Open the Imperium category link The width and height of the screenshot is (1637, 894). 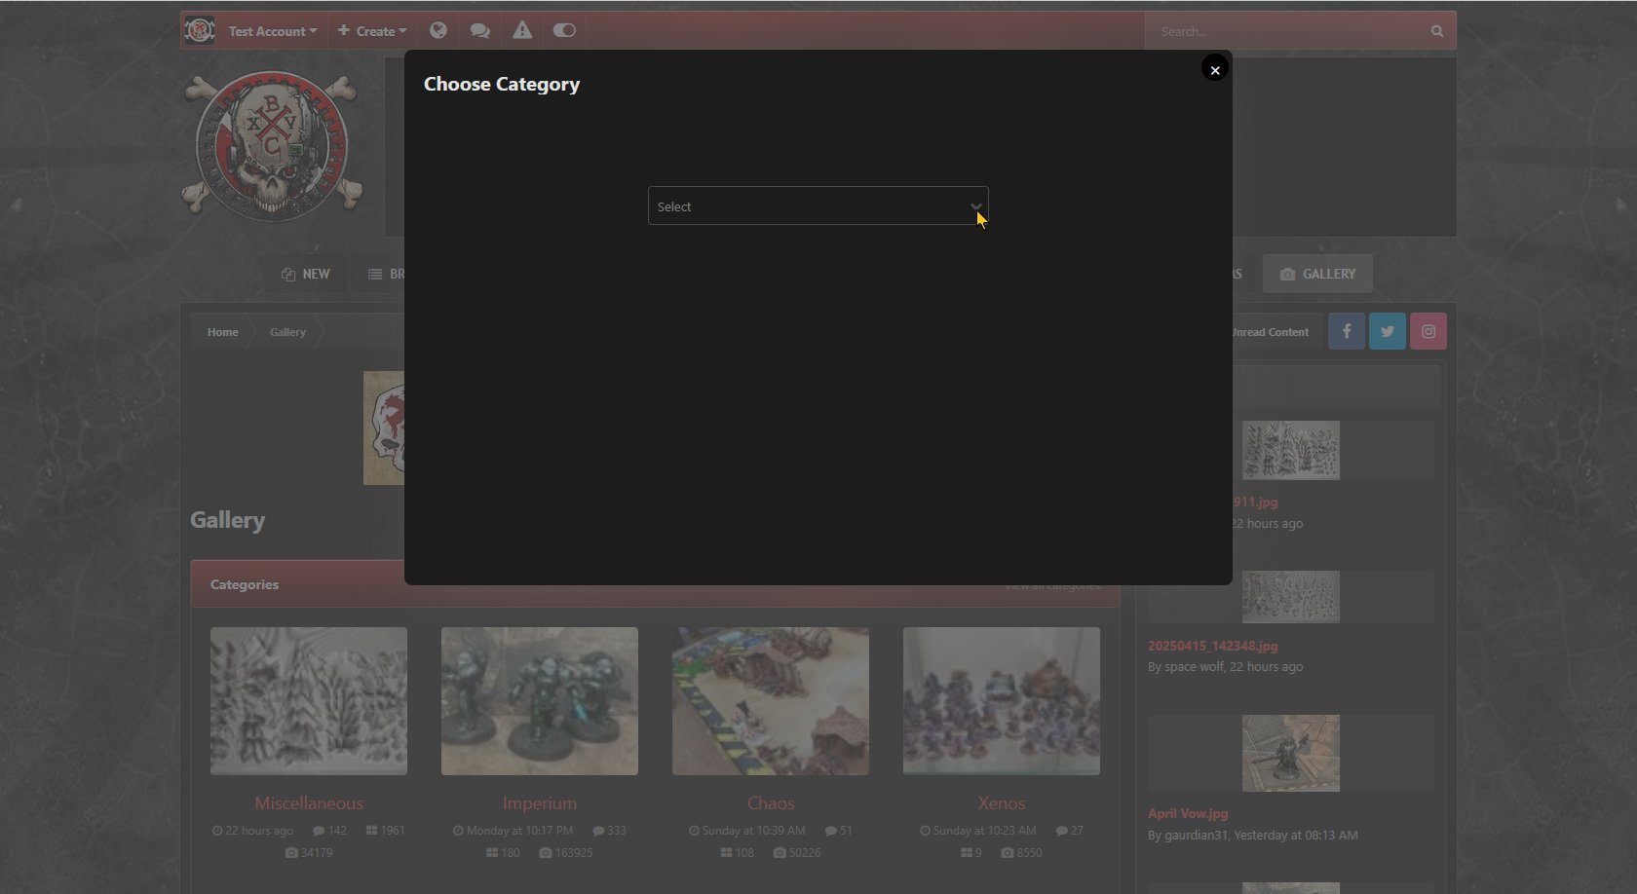tap(540, 803)
